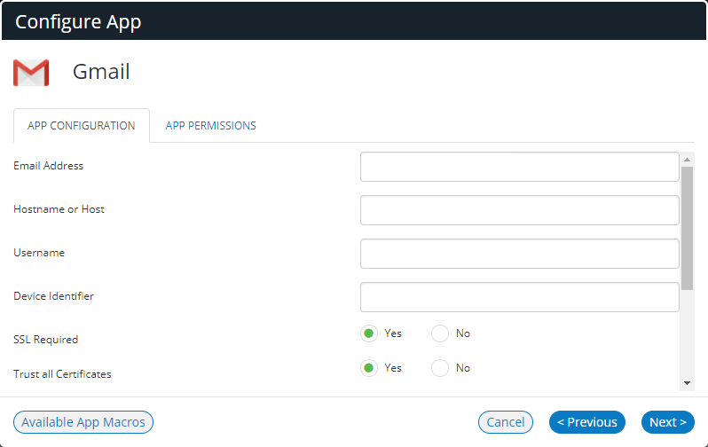Select the Username text box

(x=519, y=254)
